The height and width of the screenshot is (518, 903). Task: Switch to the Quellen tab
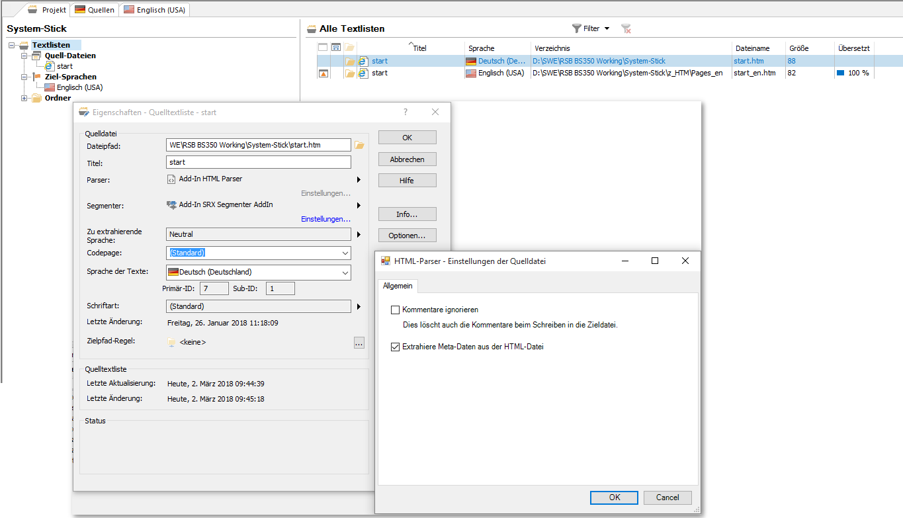coord(94,9)
